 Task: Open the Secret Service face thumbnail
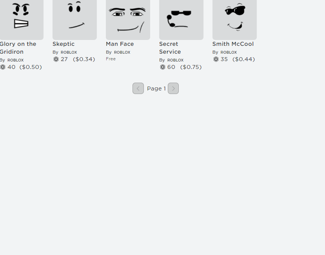coord(181,20)
